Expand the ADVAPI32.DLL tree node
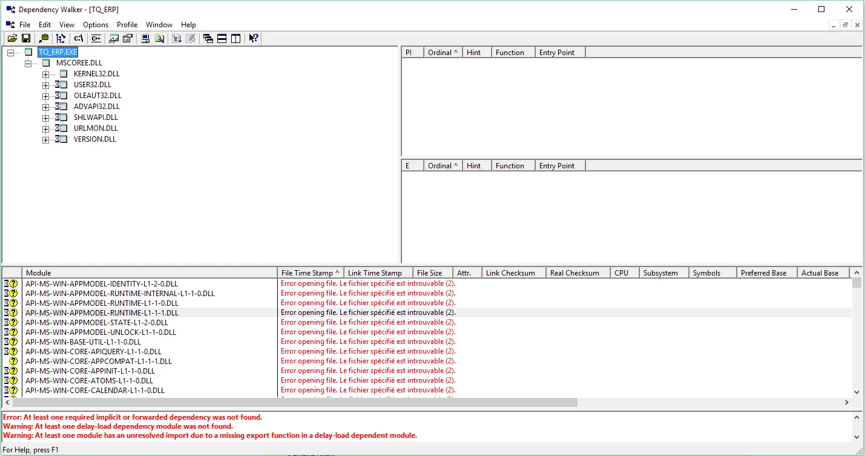 coord(45,107)
